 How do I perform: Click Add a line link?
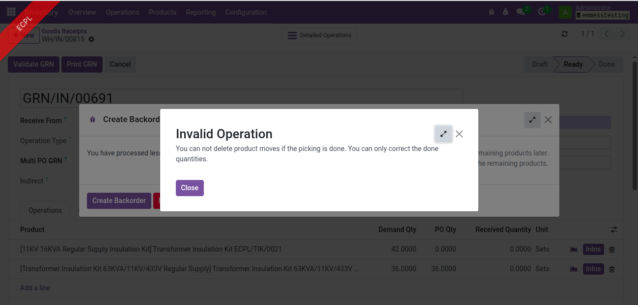coord(35,288)
